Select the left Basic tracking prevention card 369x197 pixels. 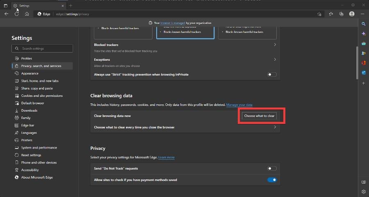123,33
